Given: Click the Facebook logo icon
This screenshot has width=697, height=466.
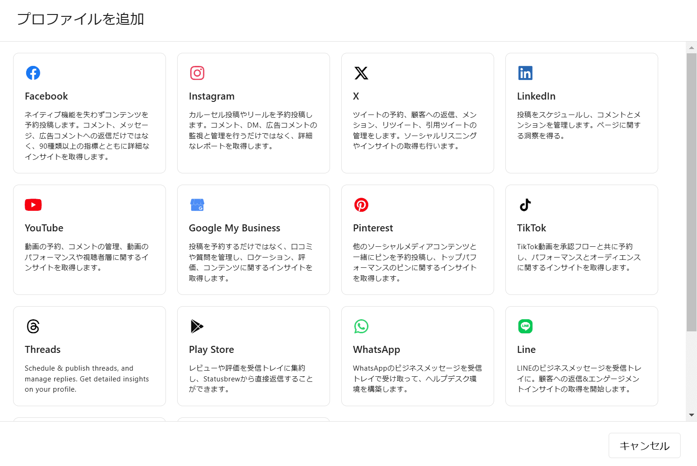Looking at the screenshot, I should click(x=33, y=73).
